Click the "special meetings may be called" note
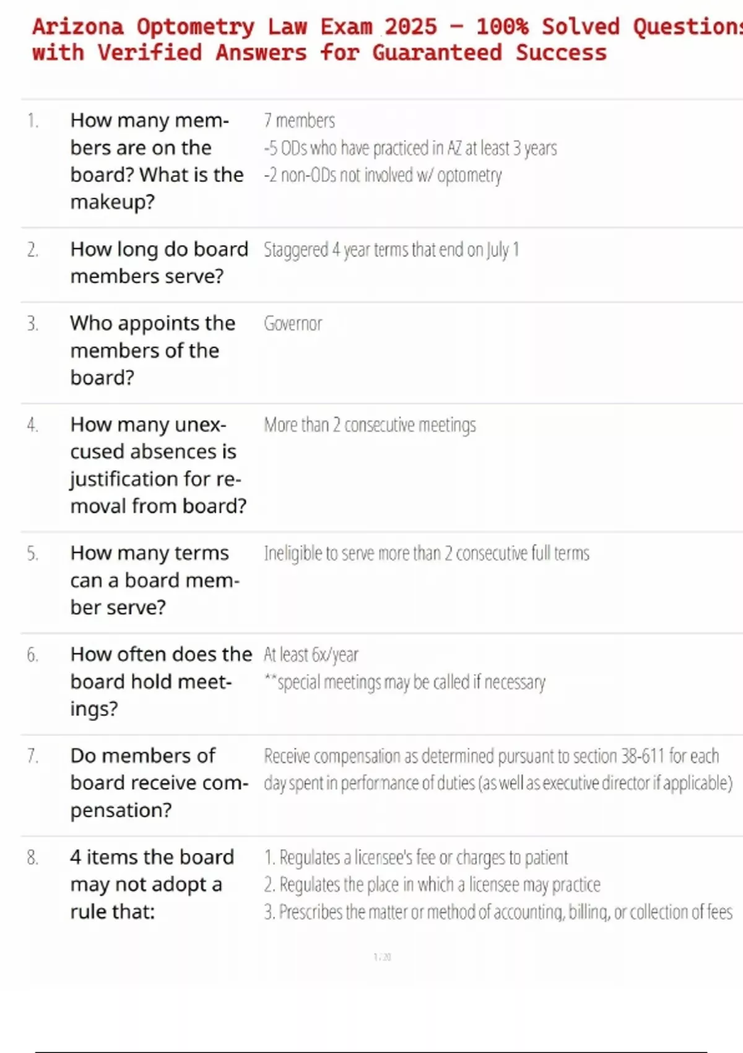The height and width of the screenshot is (1053, 743). tap(405, 683)
